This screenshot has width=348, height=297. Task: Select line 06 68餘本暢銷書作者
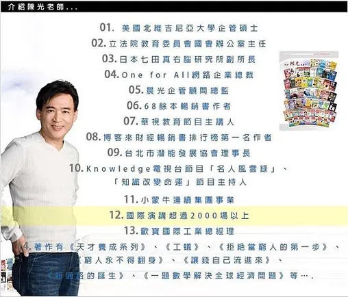(x=179, y=106)
